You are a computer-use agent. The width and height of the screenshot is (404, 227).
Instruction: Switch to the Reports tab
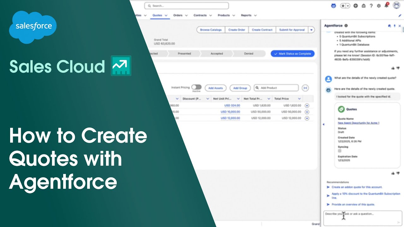(x=246, y=15)
